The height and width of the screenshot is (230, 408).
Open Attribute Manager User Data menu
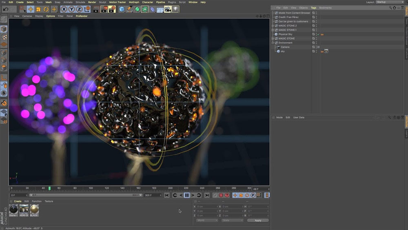(x=299, y=118)
